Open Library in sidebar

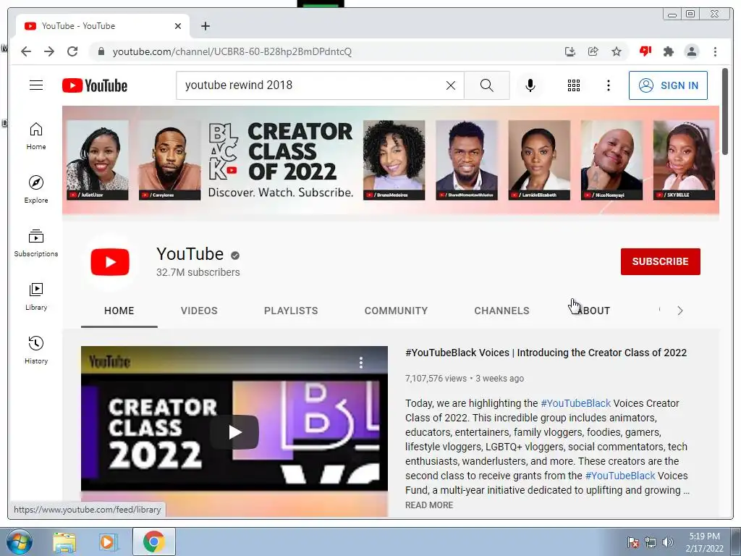[x=36, y=296]
